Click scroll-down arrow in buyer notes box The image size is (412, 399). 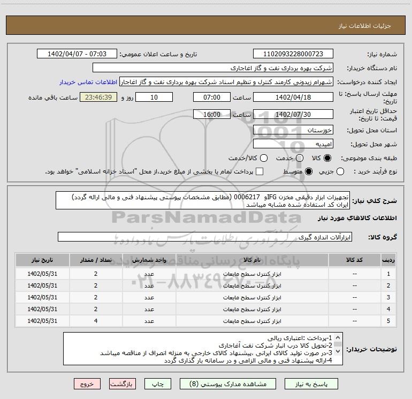338,351
